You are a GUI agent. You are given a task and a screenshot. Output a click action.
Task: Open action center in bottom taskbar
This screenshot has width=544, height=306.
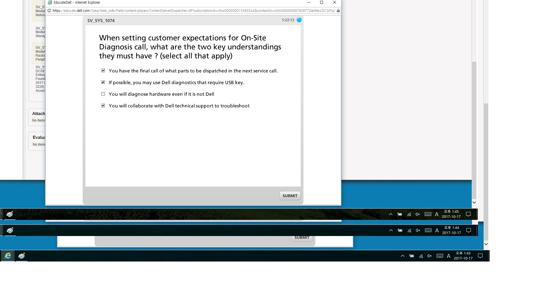(x=480, y=256)
